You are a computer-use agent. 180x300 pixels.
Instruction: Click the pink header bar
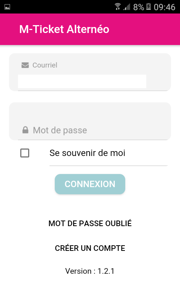point(90,29)
